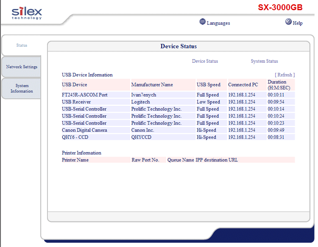Click the Silex Technology logo
This screenshot has width=318, height=247.
(x=27, y=14)
